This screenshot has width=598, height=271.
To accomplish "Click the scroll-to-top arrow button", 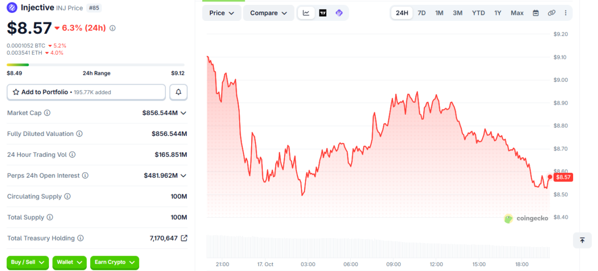I will pyautogui.click(x=582, y=240).
